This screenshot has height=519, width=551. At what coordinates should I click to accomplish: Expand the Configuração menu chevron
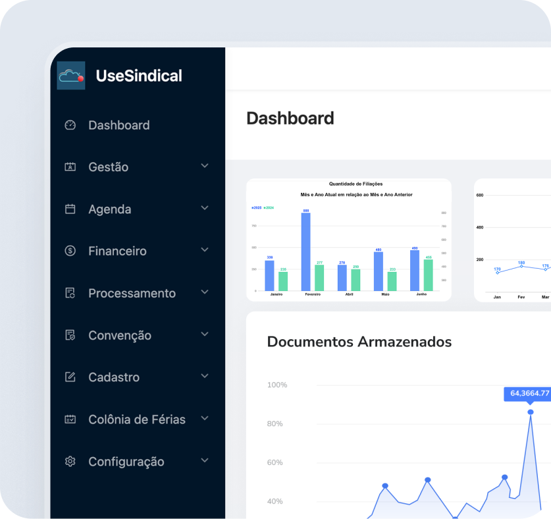(x=205, y=460)
